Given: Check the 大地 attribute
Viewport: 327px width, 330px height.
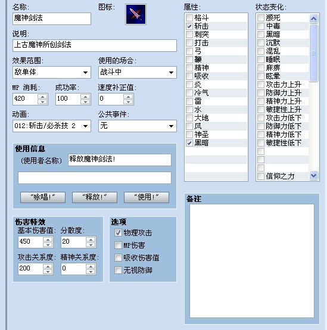Looking at the screenshot, I should point(189,118).
